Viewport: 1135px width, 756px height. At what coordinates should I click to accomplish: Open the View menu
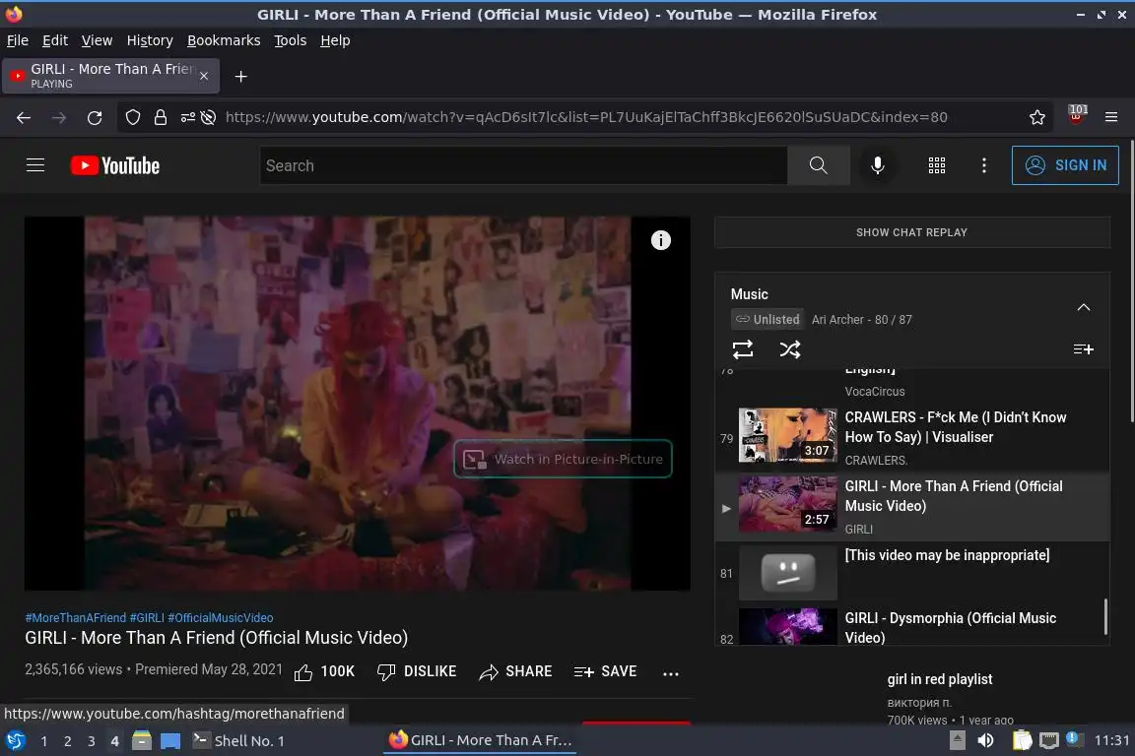[97, 40]
